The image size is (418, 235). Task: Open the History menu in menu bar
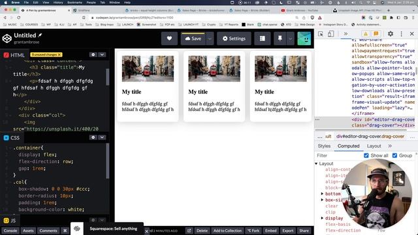[x=58, y=3]
